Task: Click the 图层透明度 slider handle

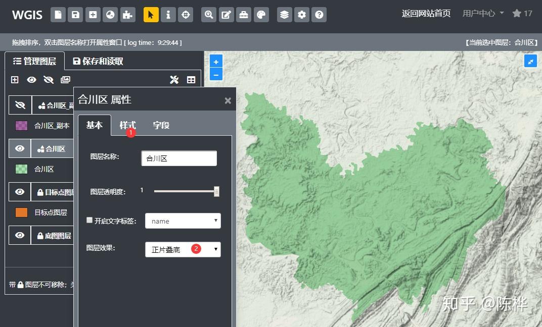Action: click(x=216, y=191)
